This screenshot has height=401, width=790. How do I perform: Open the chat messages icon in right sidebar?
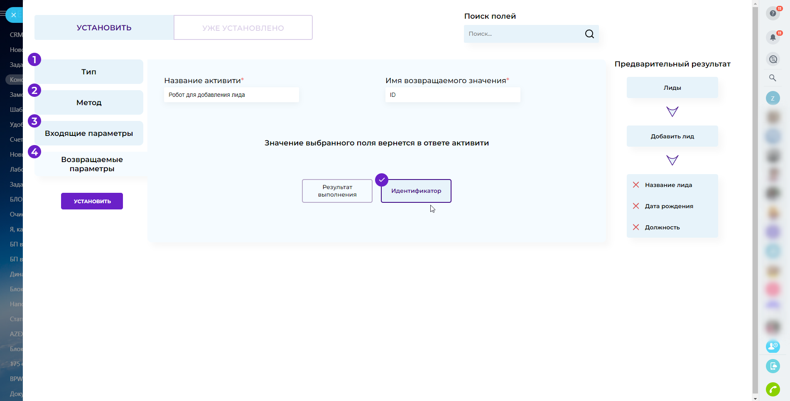pyautogui.click(x=773, y=59)
